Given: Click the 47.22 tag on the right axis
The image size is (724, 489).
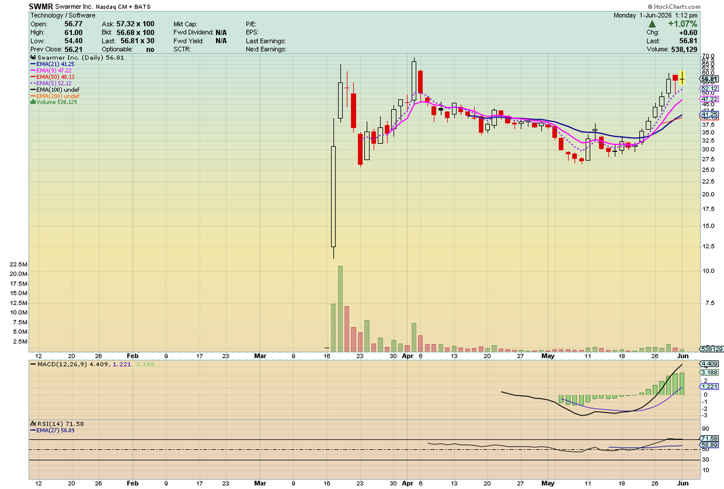Looking at the screenshot, I should coord(709,98).
